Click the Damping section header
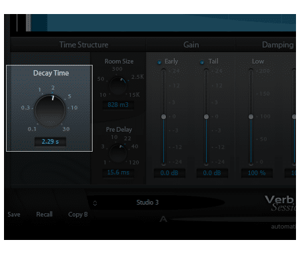The height and width of the screenshot is (254, 300). coord(278,45)
